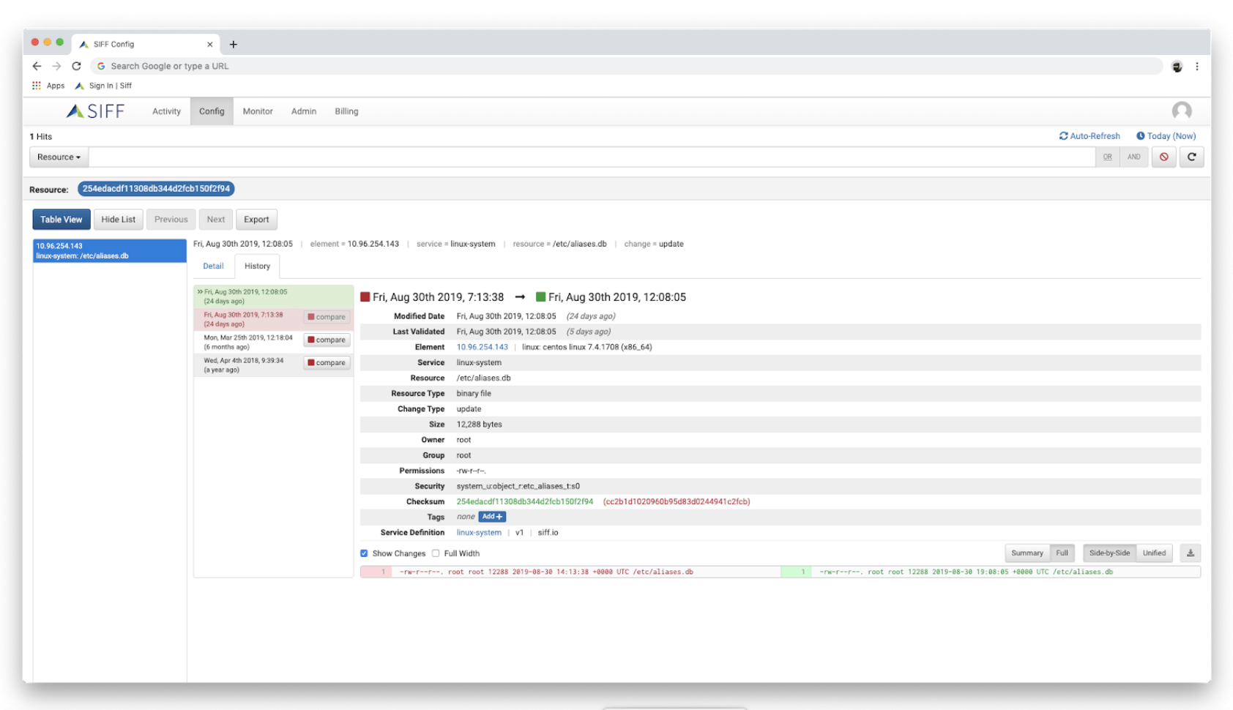Toggle Auto-Refresh
1233x710 pixels.
[x=1089, y=136]
